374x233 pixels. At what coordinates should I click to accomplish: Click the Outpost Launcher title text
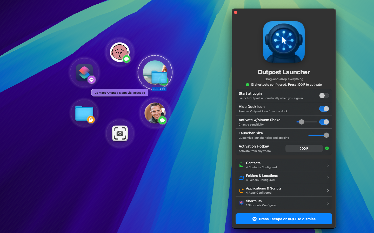click(284, 72)
